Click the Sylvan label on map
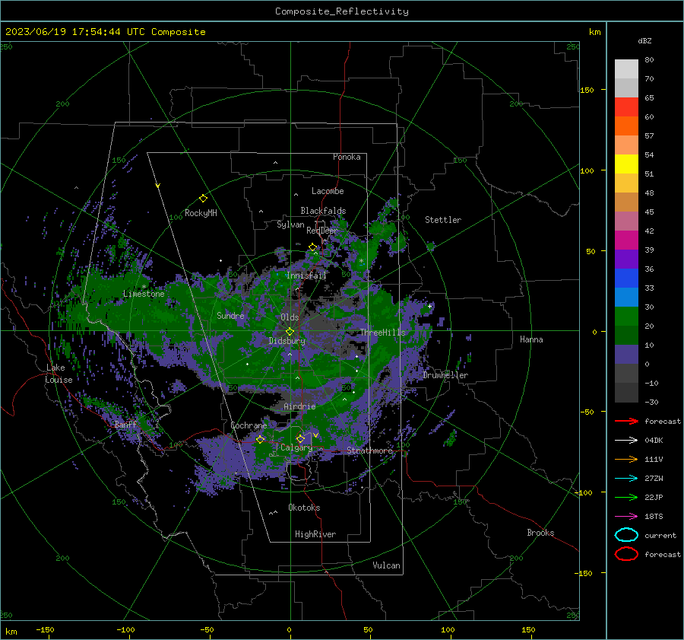Image resolution: width=684 pixels, height=640 pixels. coord(290,224)
